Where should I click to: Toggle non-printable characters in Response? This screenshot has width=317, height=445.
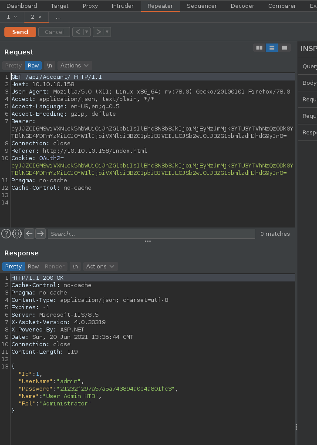click(75, 267)
